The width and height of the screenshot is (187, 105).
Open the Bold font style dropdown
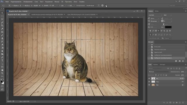coord(168,15)
